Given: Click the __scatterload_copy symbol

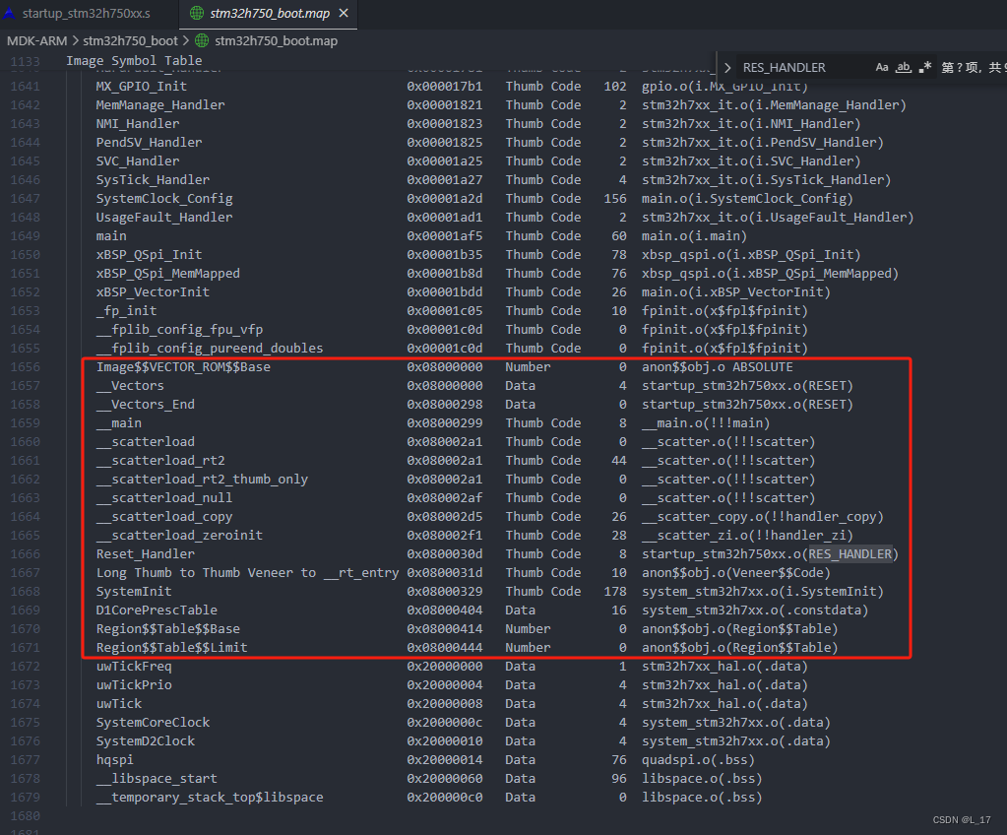Looking at the screenshot, I should [x=164, y=516].
